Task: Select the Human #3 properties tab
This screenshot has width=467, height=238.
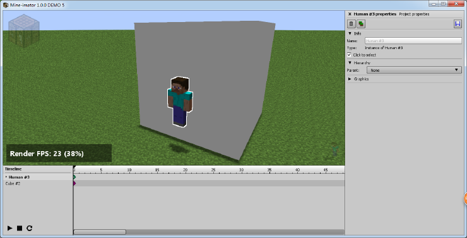Action: click(x=375, y=14)
